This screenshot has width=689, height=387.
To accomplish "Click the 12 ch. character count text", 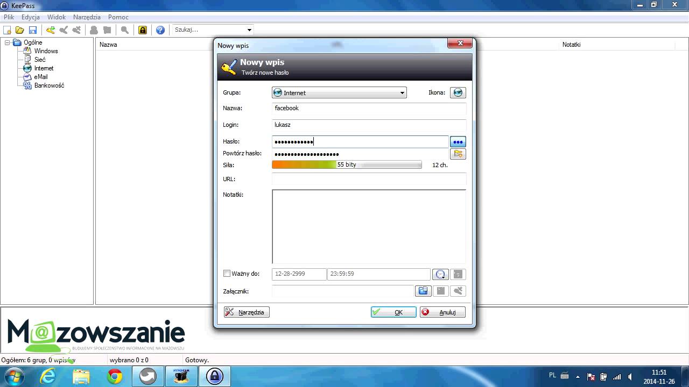I will pyautogui.click(x=440, y=165).
